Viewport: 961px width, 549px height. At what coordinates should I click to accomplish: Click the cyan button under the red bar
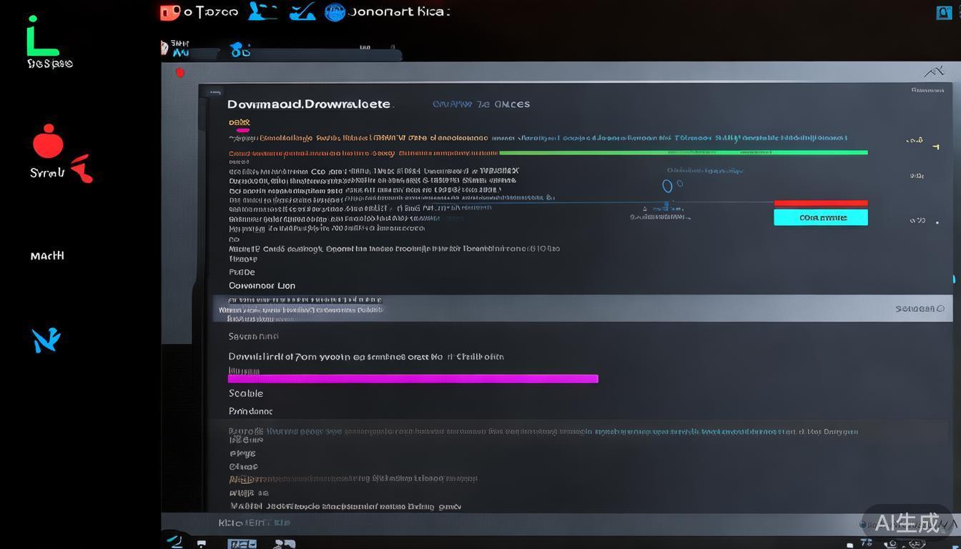[x=820, y=217]
